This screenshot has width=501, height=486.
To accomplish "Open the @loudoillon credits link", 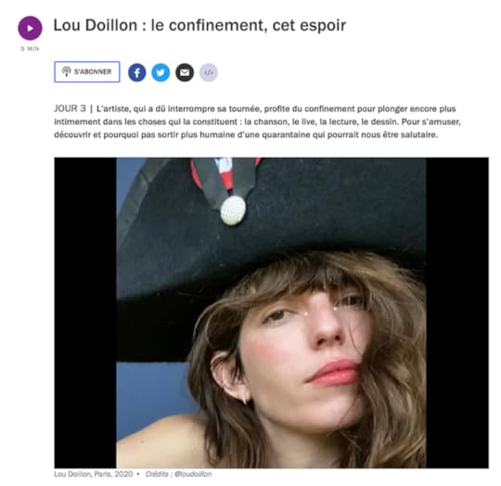I will [x=193, y=474].
